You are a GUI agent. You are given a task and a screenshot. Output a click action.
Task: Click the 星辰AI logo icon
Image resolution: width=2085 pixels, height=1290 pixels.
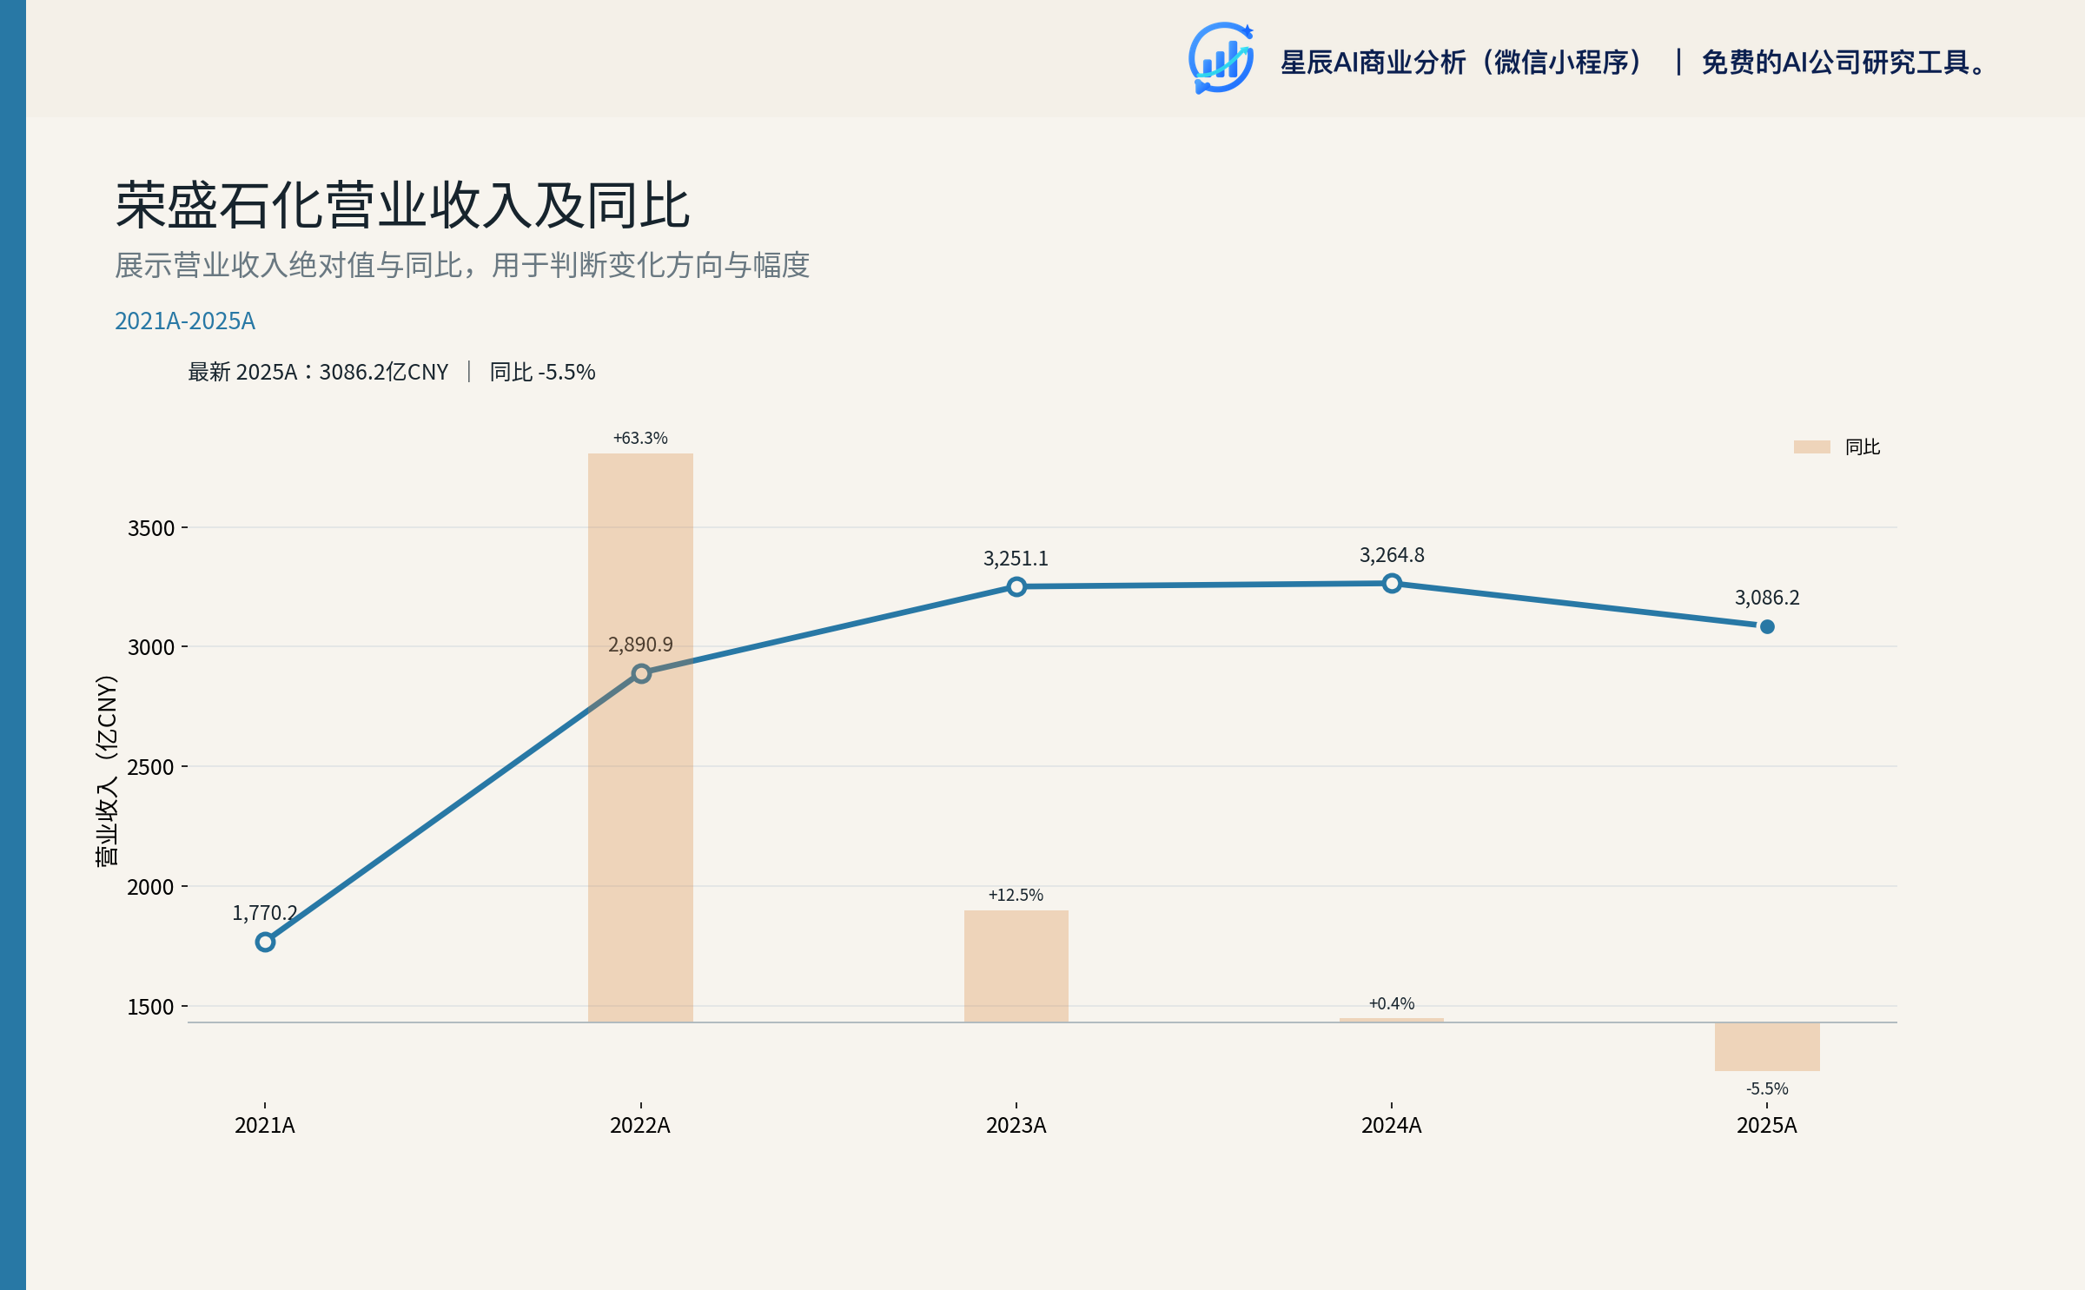pyautogui.click(x=1221, y=58)
